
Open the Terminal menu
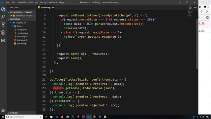(53, 2)
